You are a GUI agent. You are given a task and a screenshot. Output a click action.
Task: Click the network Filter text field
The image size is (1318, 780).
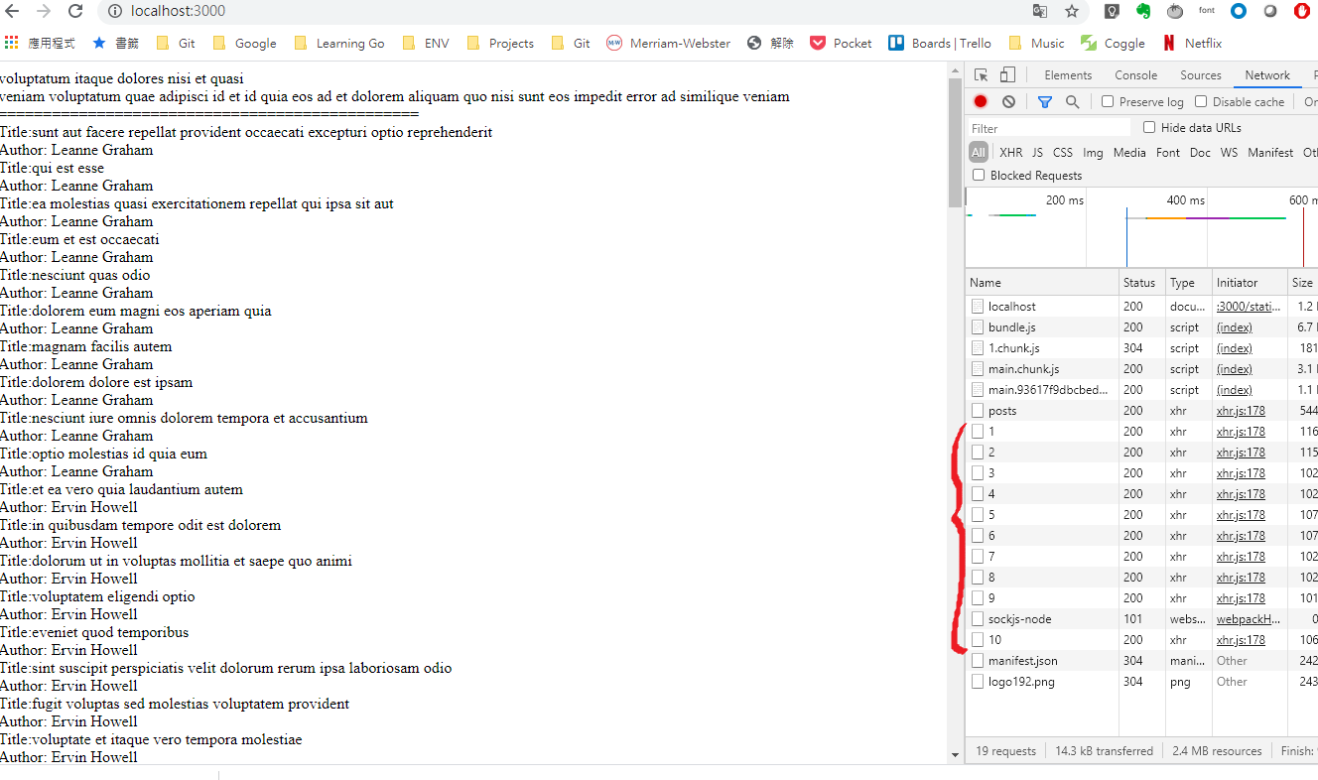(x=1049, y=128)
